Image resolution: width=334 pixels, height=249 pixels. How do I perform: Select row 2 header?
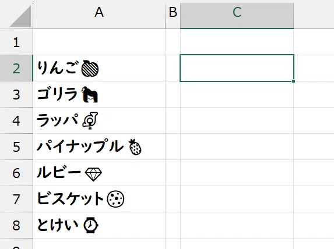coord(16,68)
